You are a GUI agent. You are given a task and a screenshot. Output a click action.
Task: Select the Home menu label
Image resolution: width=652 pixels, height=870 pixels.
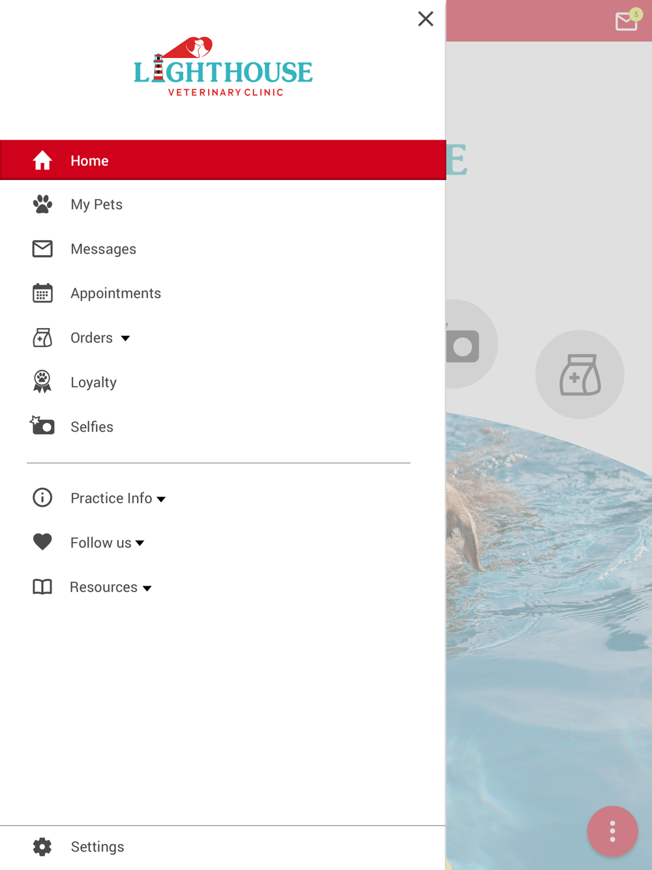point(89,160)
